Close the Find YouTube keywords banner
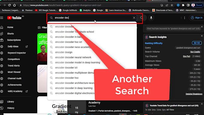This screenshot has height=115, width=204. pyautogui.click(x=202, y=27)
